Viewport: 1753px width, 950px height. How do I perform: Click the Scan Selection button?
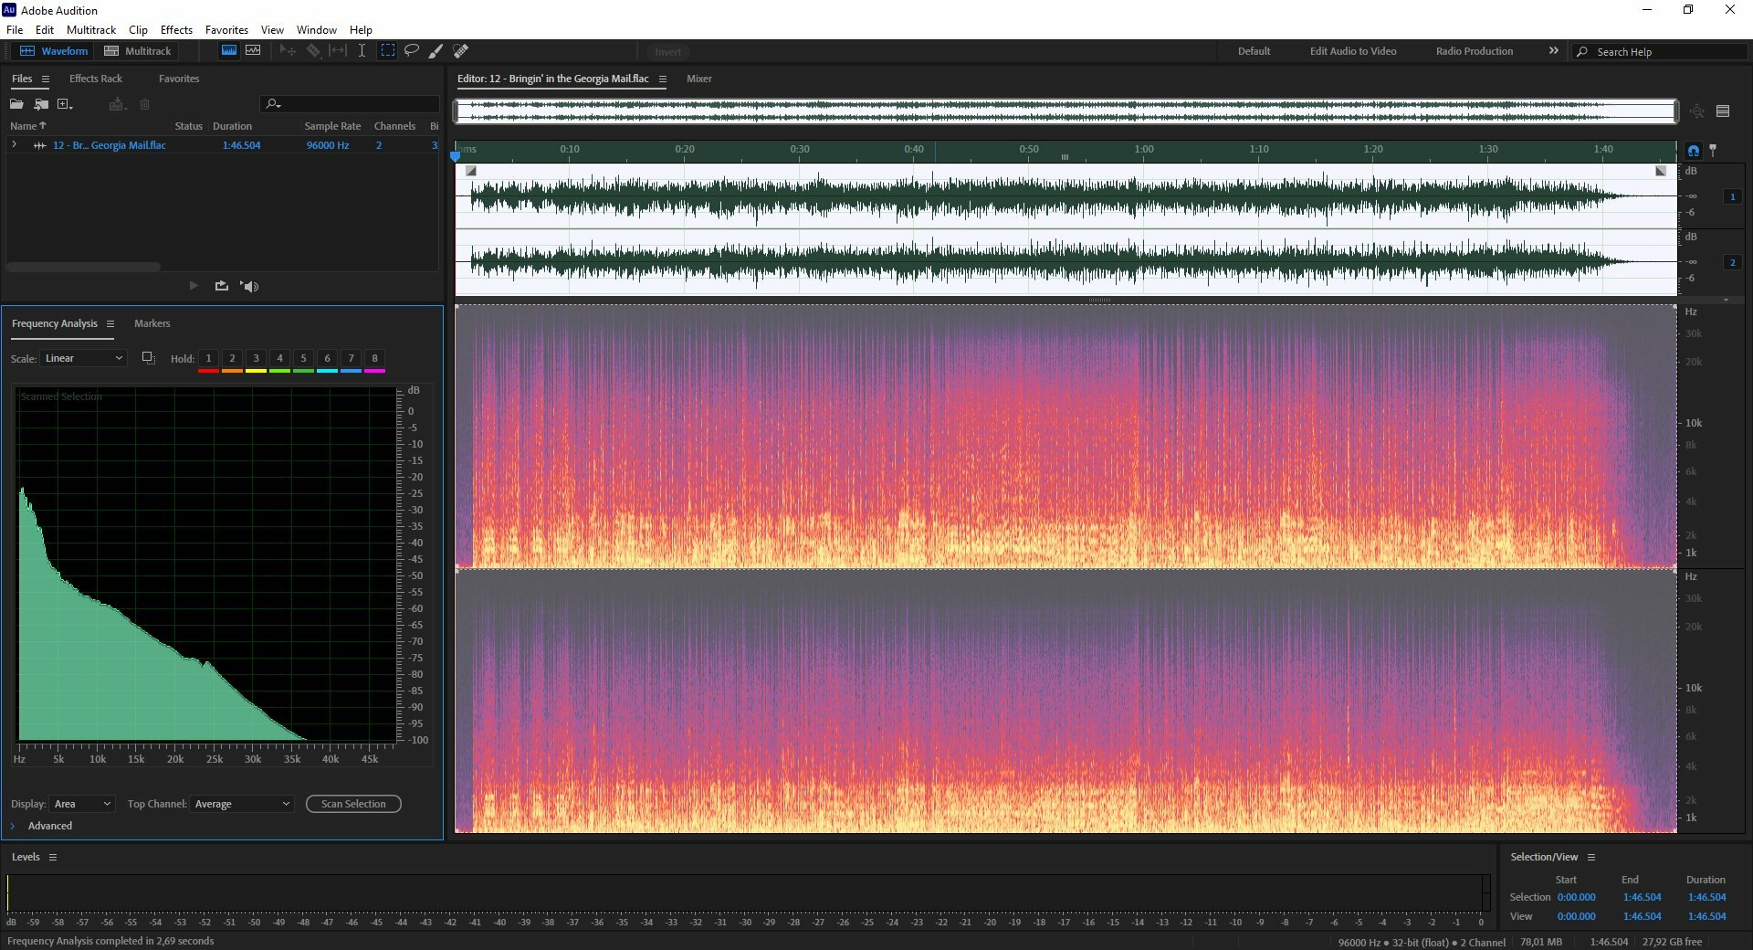click(353, 804)
